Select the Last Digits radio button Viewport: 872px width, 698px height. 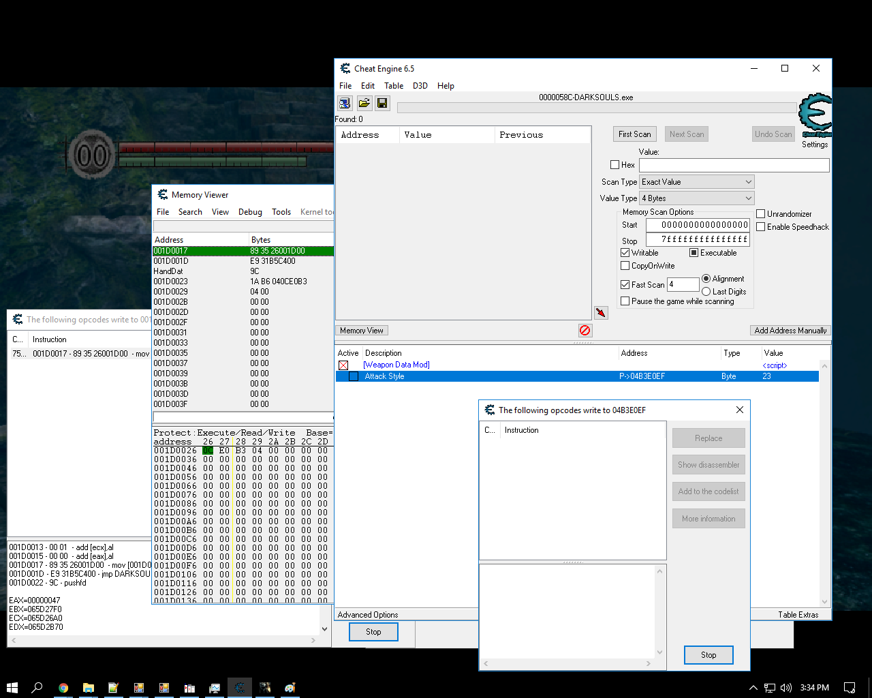tap(706, 292)
